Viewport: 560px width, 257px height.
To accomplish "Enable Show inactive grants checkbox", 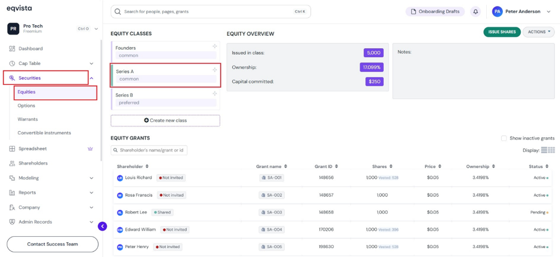I will [x=504, y=138].
